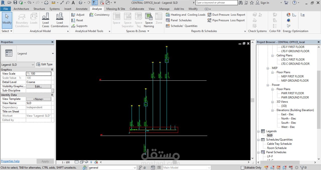The height and width of the screenshot is (170, 321).
Task: Click view scale 1 : 100 button
Action: [x=66, y=162]
